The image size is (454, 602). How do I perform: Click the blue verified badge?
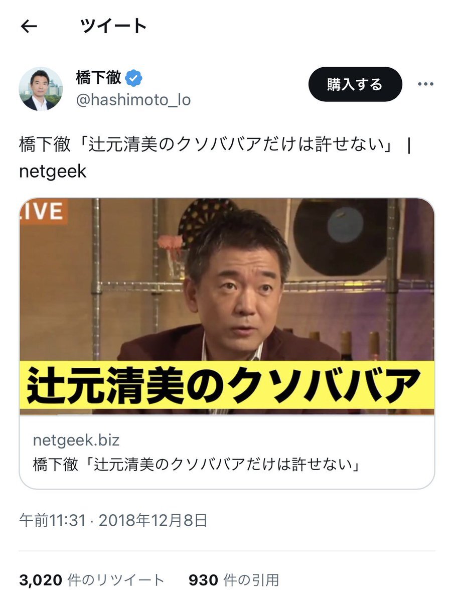pos(133,78)
